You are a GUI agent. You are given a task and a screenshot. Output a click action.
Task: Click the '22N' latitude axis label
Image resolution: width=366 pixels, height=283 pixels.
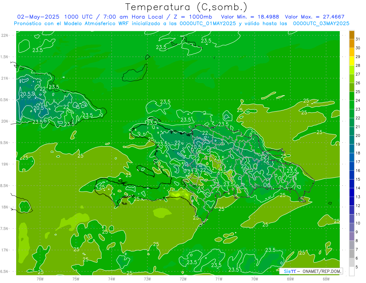pyautogui.click(x=4, y=35)
